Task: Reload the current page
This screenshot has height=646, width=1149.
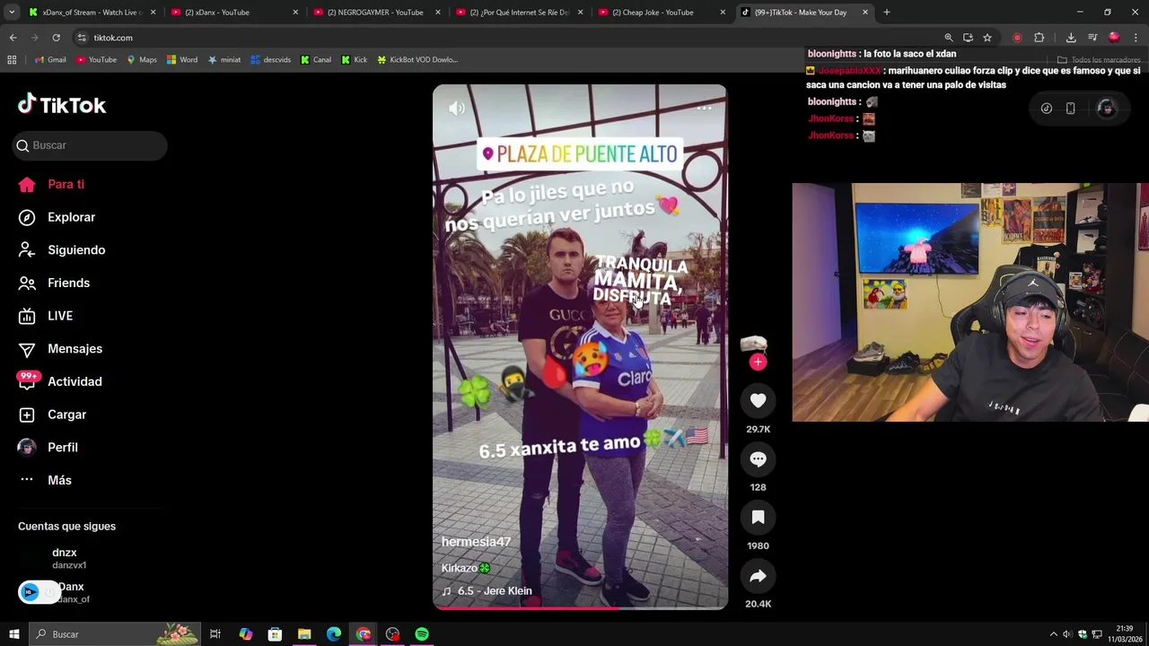Action: 56,38
